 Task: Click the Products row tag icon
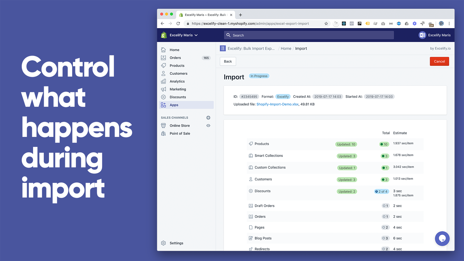251,144
